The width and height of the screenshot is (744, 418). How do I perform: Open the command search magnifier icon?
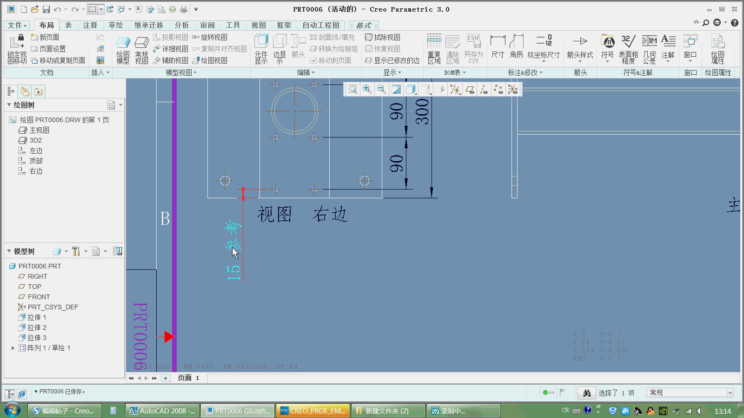pos(706,23)
